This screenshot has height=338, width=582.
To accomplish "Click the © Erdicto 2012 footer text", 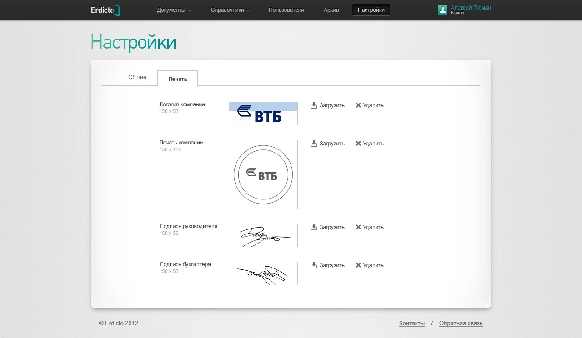I will coord(119,323).
